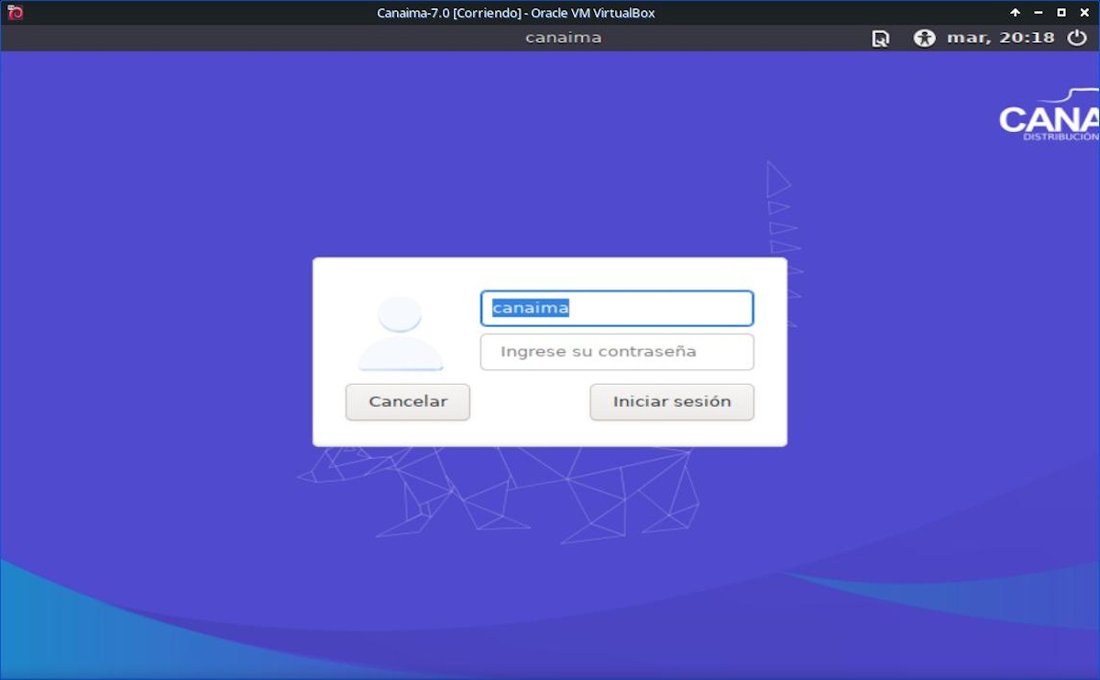Click the Canaima-7.0 window title text
Image resolution: width=1100 pixels, height=680 pixels.
coord(515,13)
